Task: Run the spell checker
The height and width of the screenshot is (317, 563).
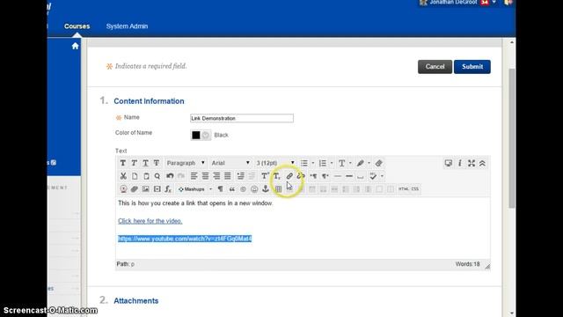Action: [373, 176]
